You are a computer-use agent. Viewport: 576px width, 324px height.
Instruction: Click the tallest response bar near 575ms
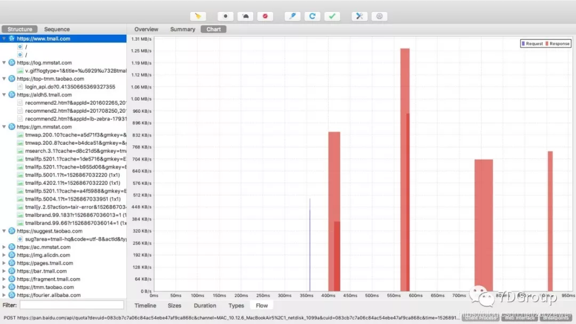point(405,170)
